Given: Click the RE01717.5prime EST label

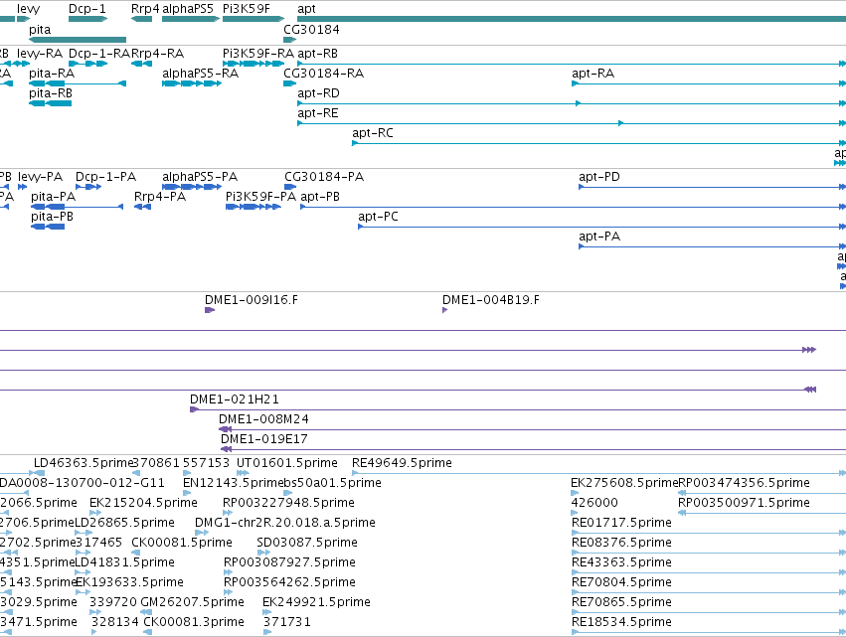Looking at the screenshot, I should (x=621, y=523).
